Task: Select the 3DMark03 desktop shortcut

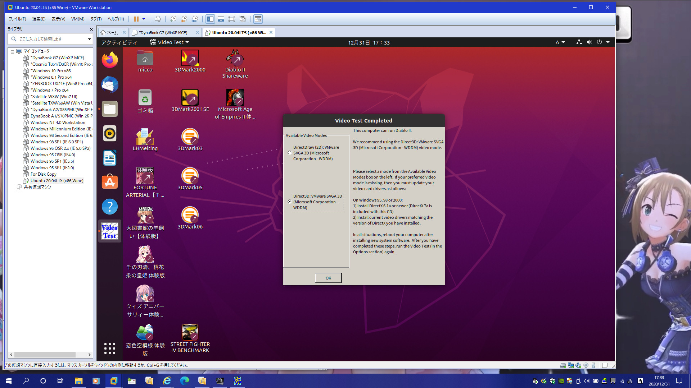Action: (x=190, y=140)
